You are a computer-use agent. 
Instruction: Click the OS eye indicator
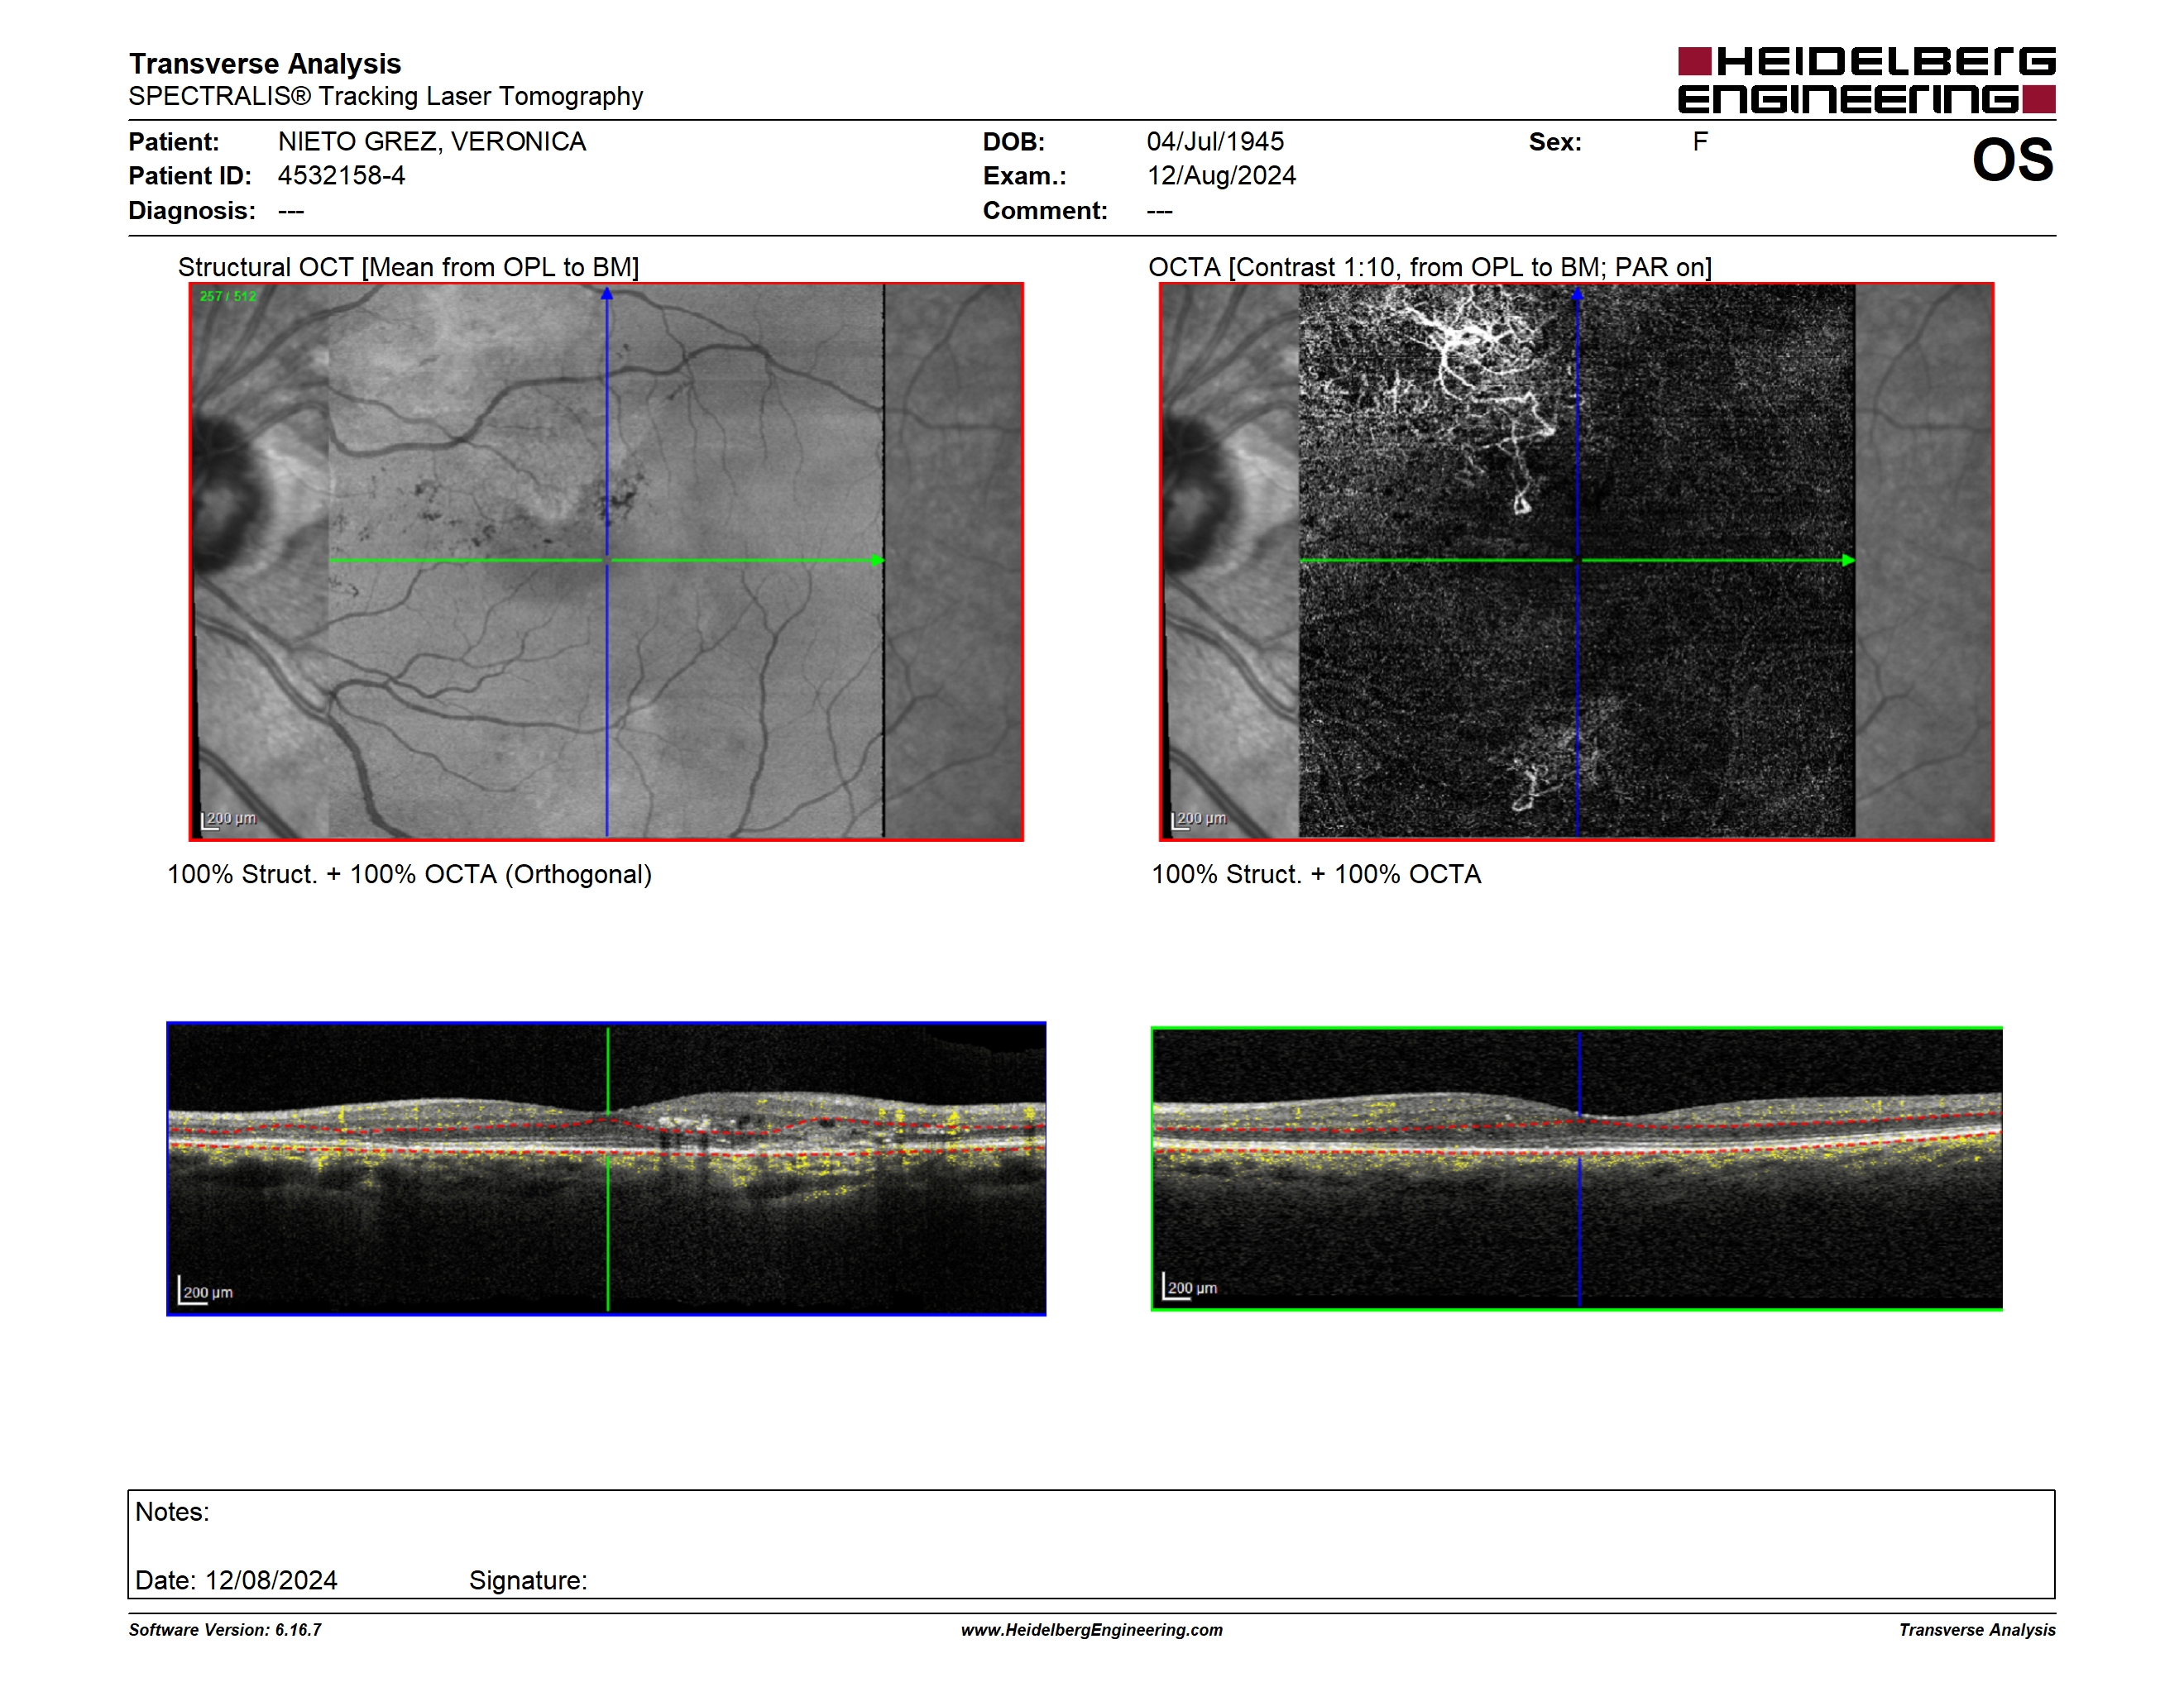[2012, 160]
